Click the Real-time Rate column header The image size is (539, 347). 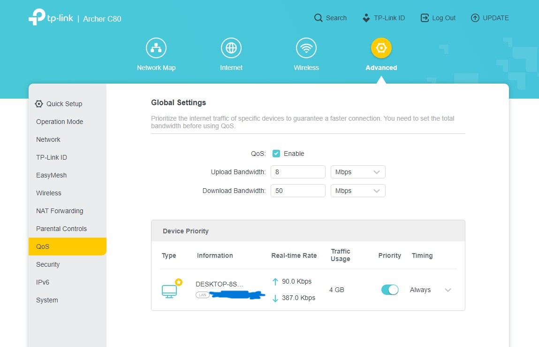(294, 255)
